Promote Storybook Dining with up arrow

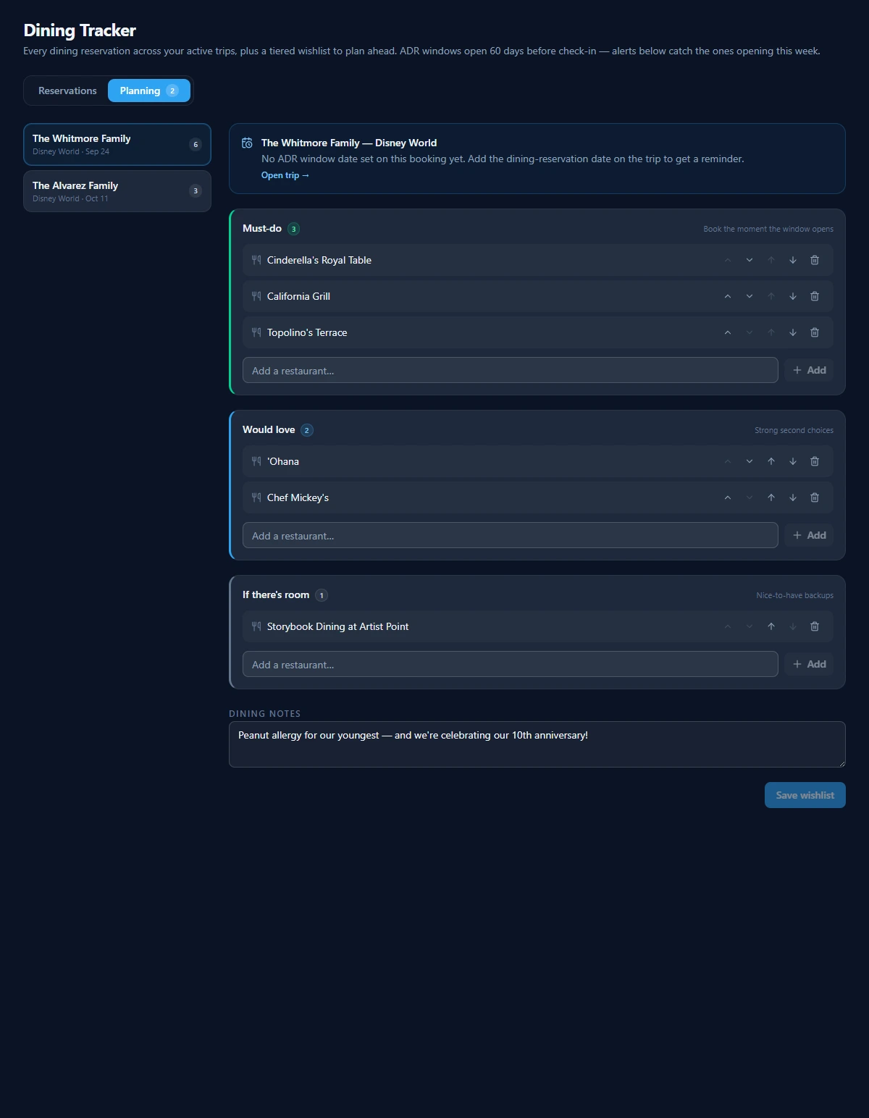tap(771, 626)
